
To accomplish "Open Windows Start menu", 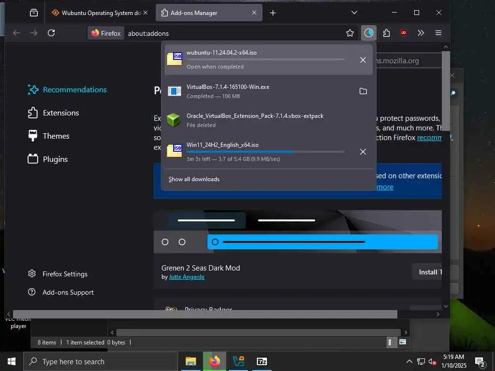I will 12,361.
